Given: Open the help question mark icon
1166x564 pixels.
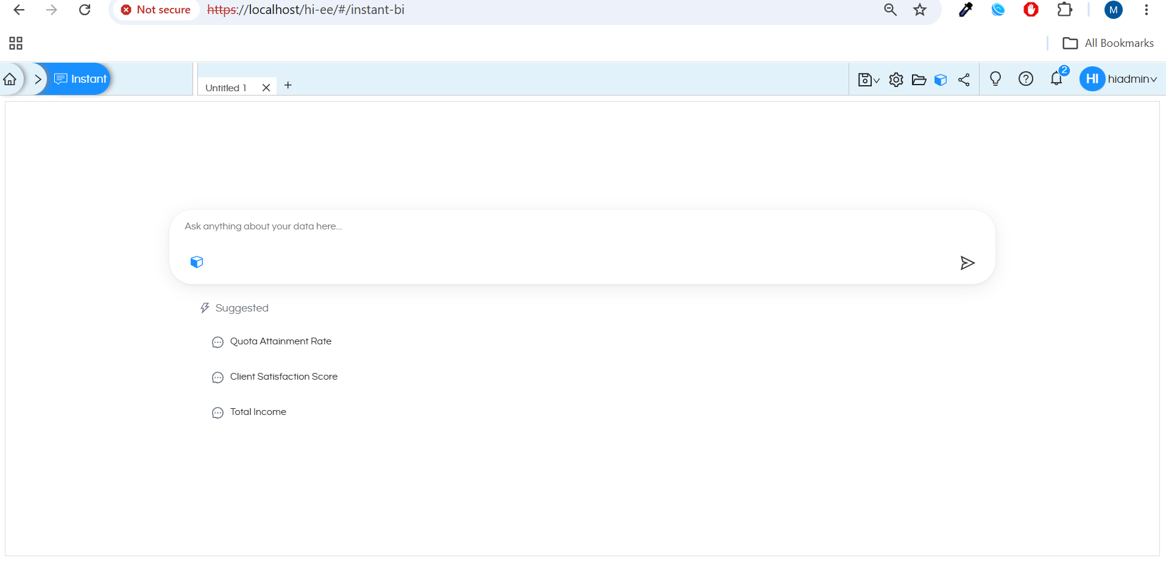Looking at the screenshot, I should 1026,78.
